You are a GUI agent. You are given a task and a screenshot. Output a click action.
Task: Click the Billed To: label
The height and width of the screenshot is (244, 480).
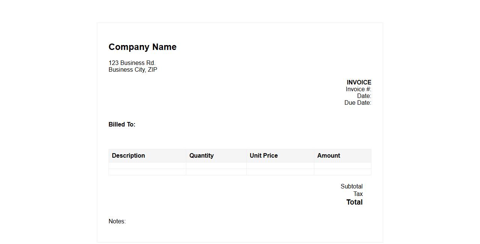122,124
